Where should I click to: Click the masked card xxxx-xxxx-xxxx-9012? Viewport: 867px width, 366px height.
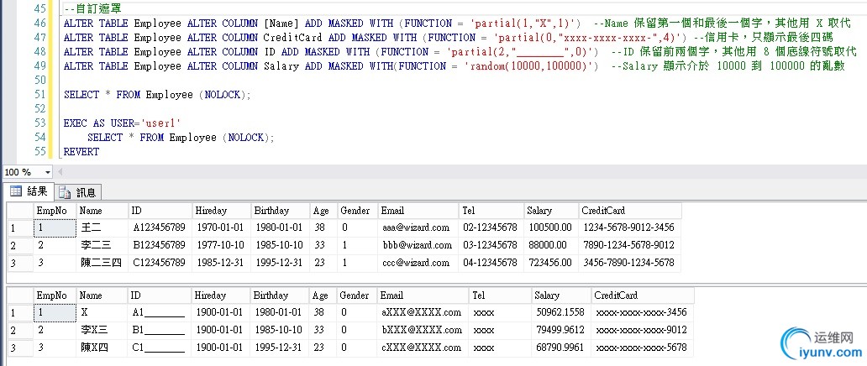(x=642, y=330)
